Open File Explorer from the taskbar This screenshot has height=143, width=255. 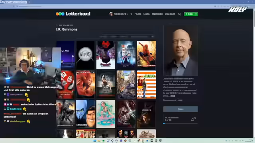(x=99, y=141)
